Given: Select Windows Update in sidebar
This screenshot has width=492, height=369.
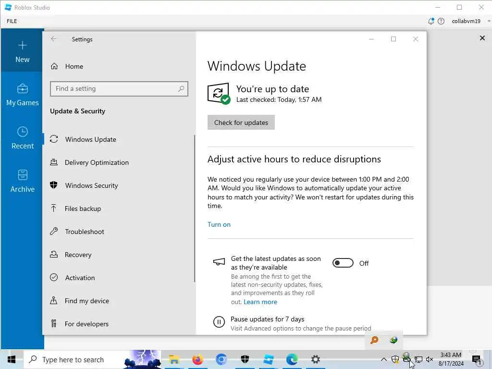Looking at the screenshot, I should (x=119, y=139).
